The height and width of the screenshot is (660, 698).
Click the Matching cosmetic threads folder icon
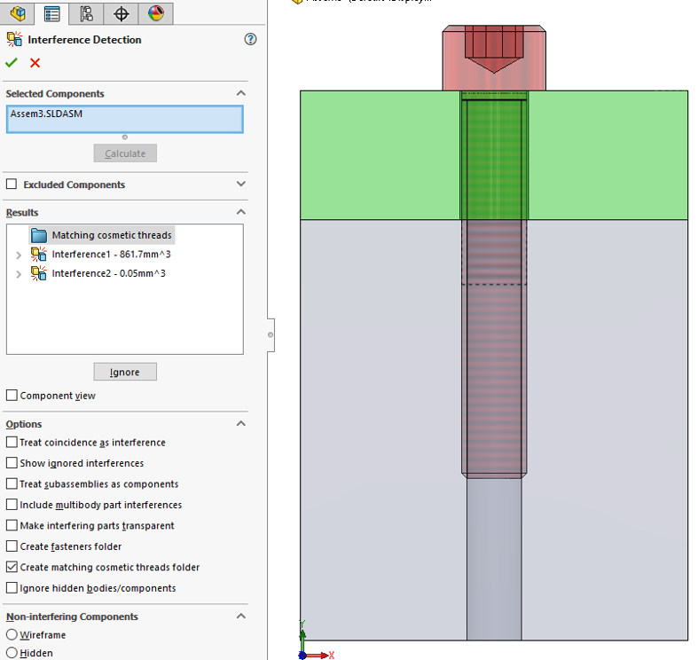(39, 235)
